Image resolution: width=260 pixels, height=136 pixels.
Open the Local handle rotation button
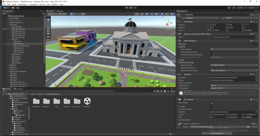point(63,14)
